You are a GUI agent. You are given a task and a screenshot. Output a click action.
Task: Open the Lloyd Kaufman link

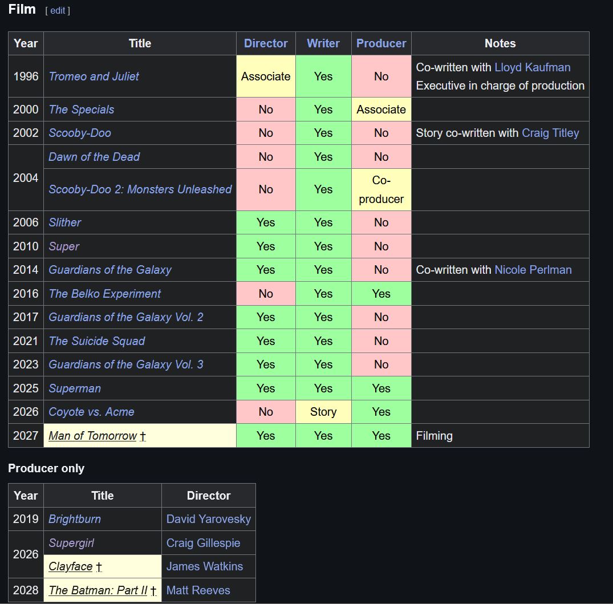[x=533, y=67]
